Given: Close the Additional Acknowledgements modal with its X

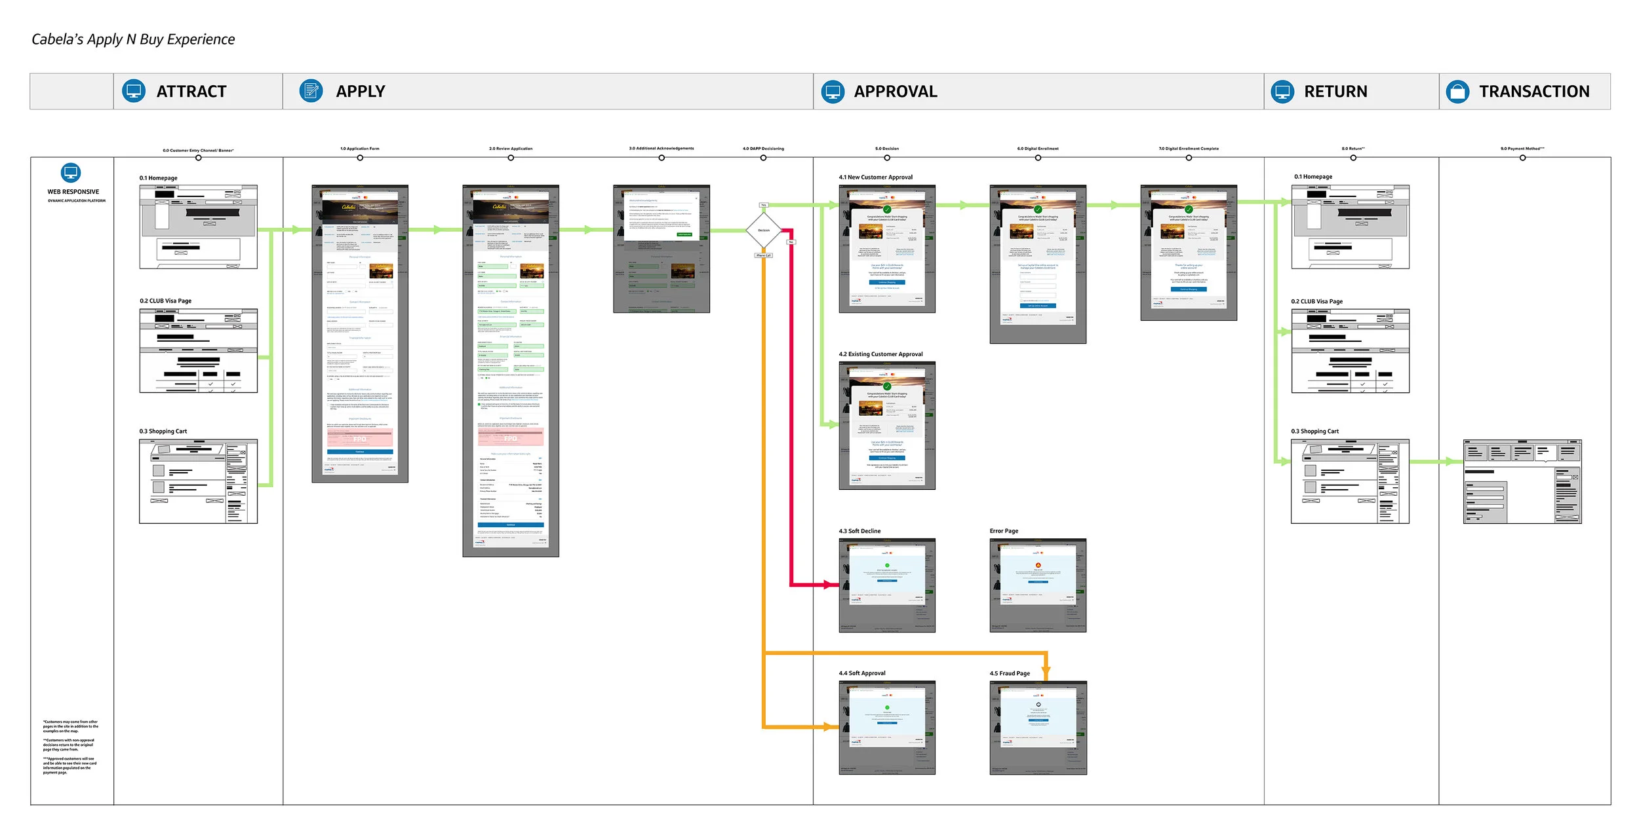Looking at the screenshot, I should point(696,198).
